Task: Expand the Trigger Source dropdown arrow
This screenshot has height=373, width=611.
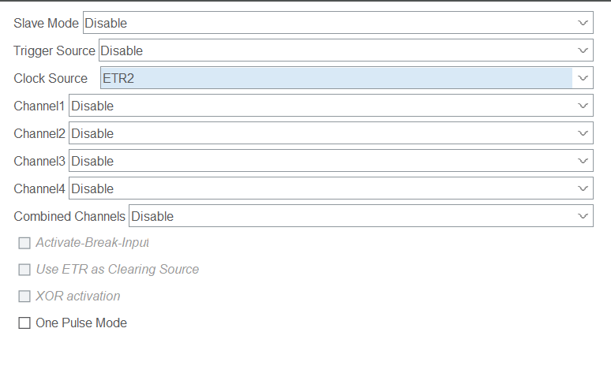Action: [583, 50]
